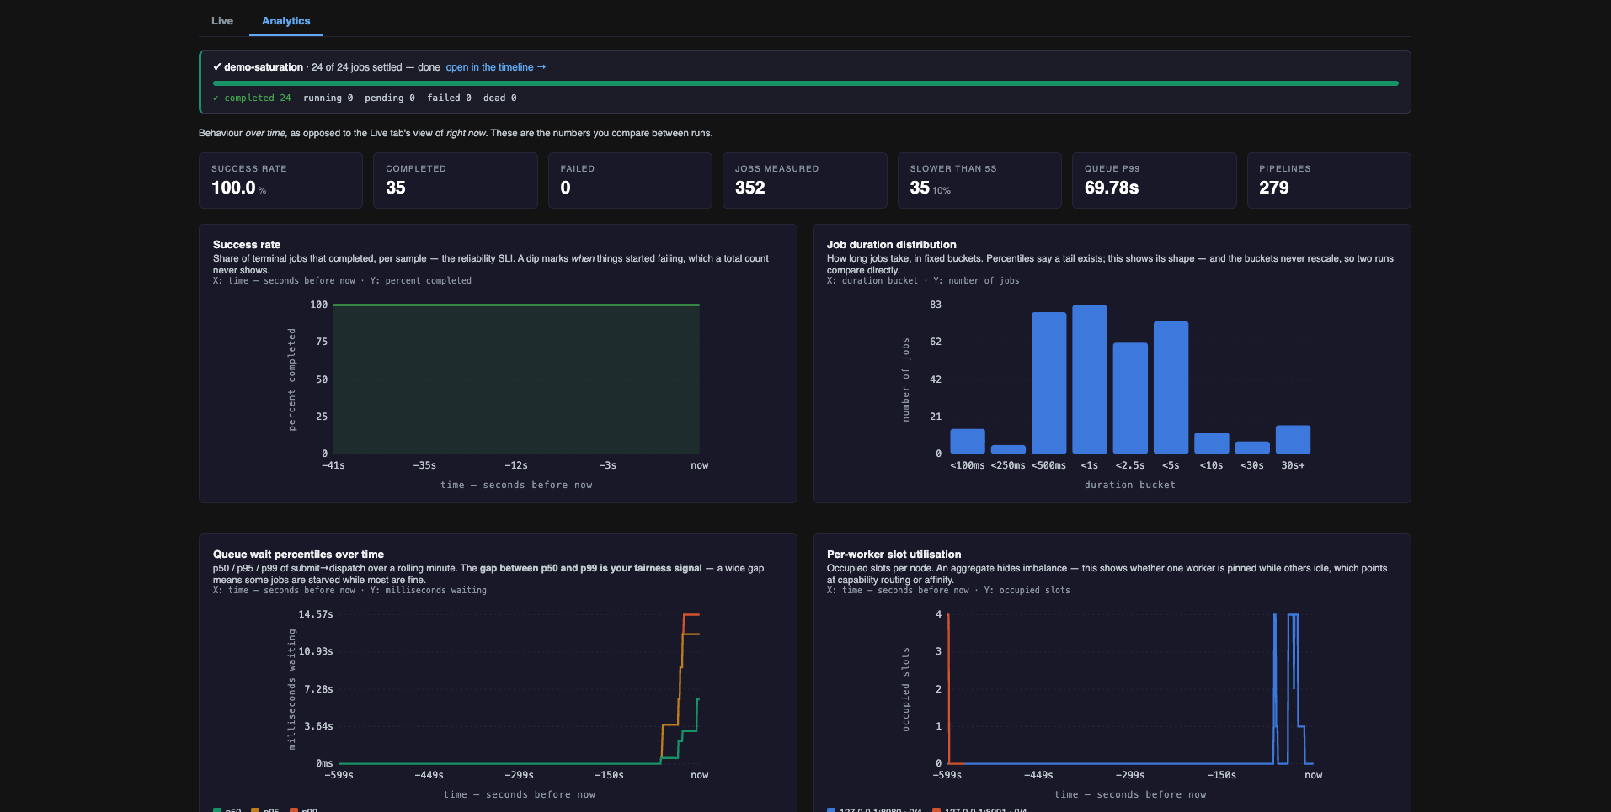Screen dimensions: 1611x812
Task: Click the 'running 0' status label
Action: click(x=328, y=98)
